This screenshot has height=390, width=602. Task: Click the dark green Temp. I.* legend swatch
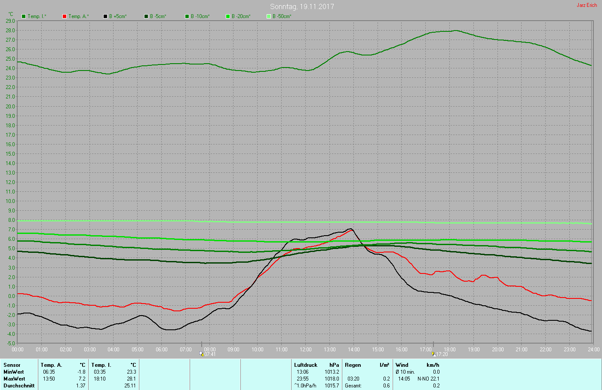(x=24, y=16)
